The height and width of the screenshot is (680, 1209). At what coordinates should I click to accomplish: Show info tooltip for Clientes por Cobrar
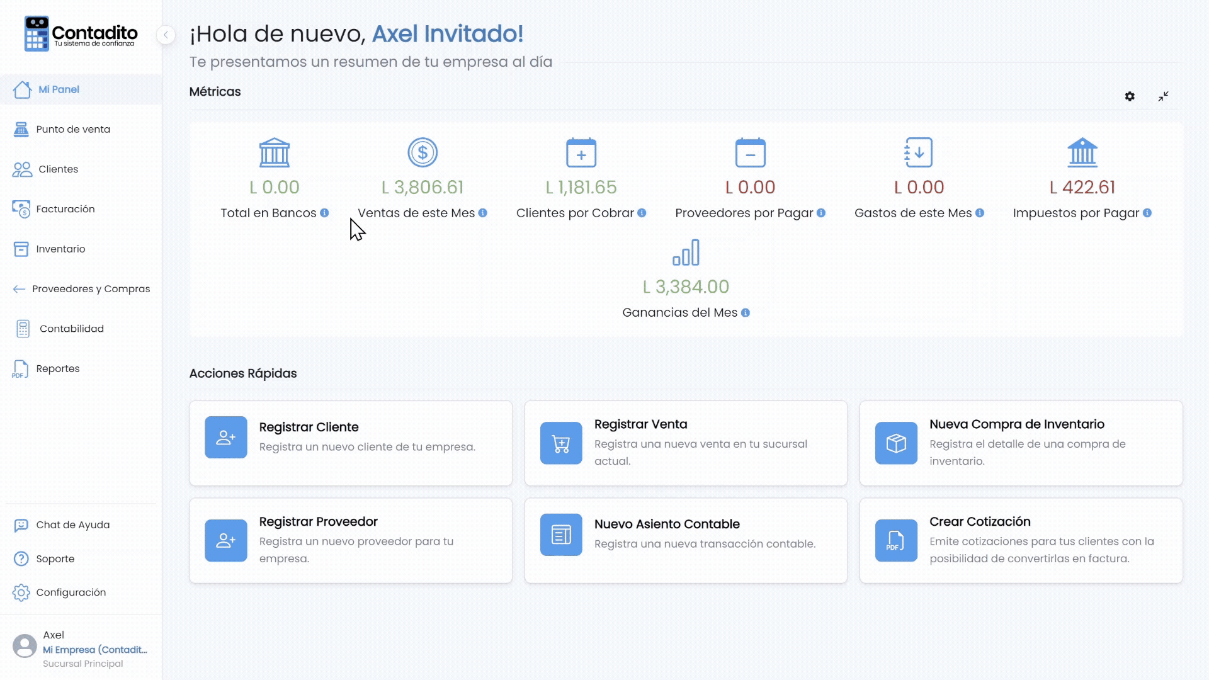click(642, 213)
